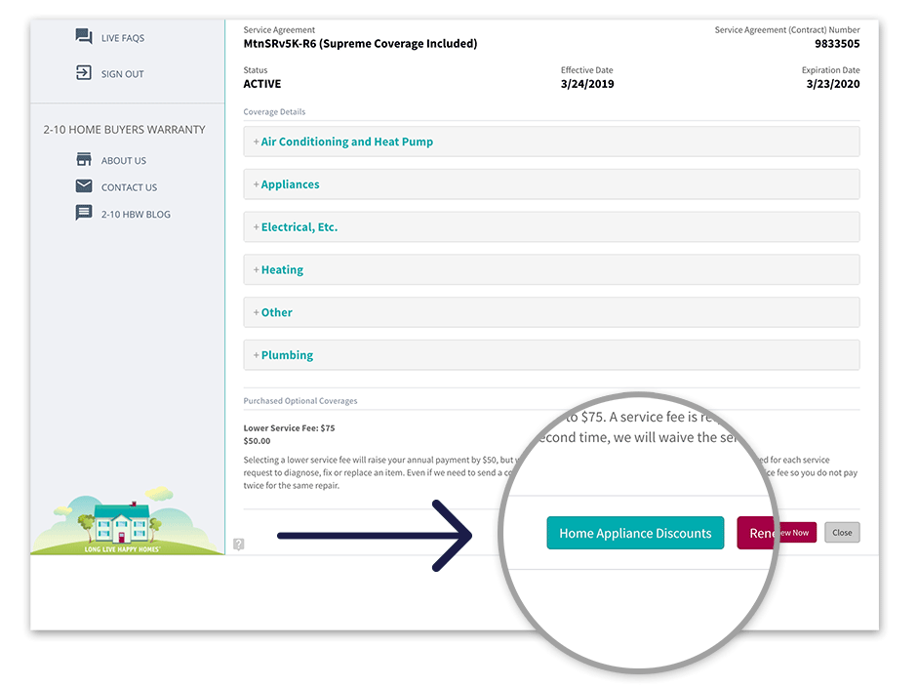Visit the 2-10 HBW BLOG
The image size is (918, 687).
click(136, 215)
